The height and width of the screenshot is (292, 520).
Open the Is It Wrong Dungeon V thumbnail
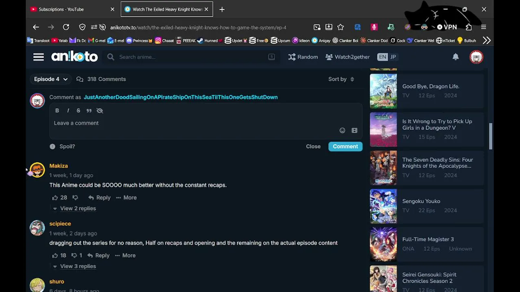[383, 130]
